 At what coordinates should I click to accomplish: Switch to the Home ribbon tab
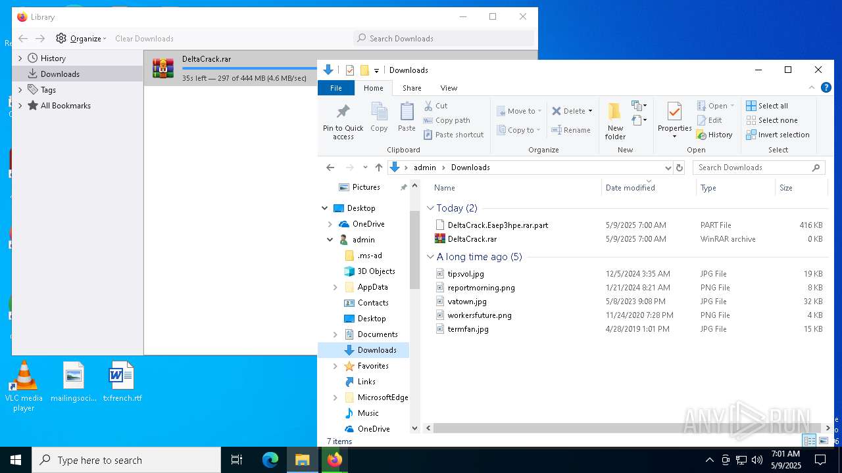[x=374, y=88]
